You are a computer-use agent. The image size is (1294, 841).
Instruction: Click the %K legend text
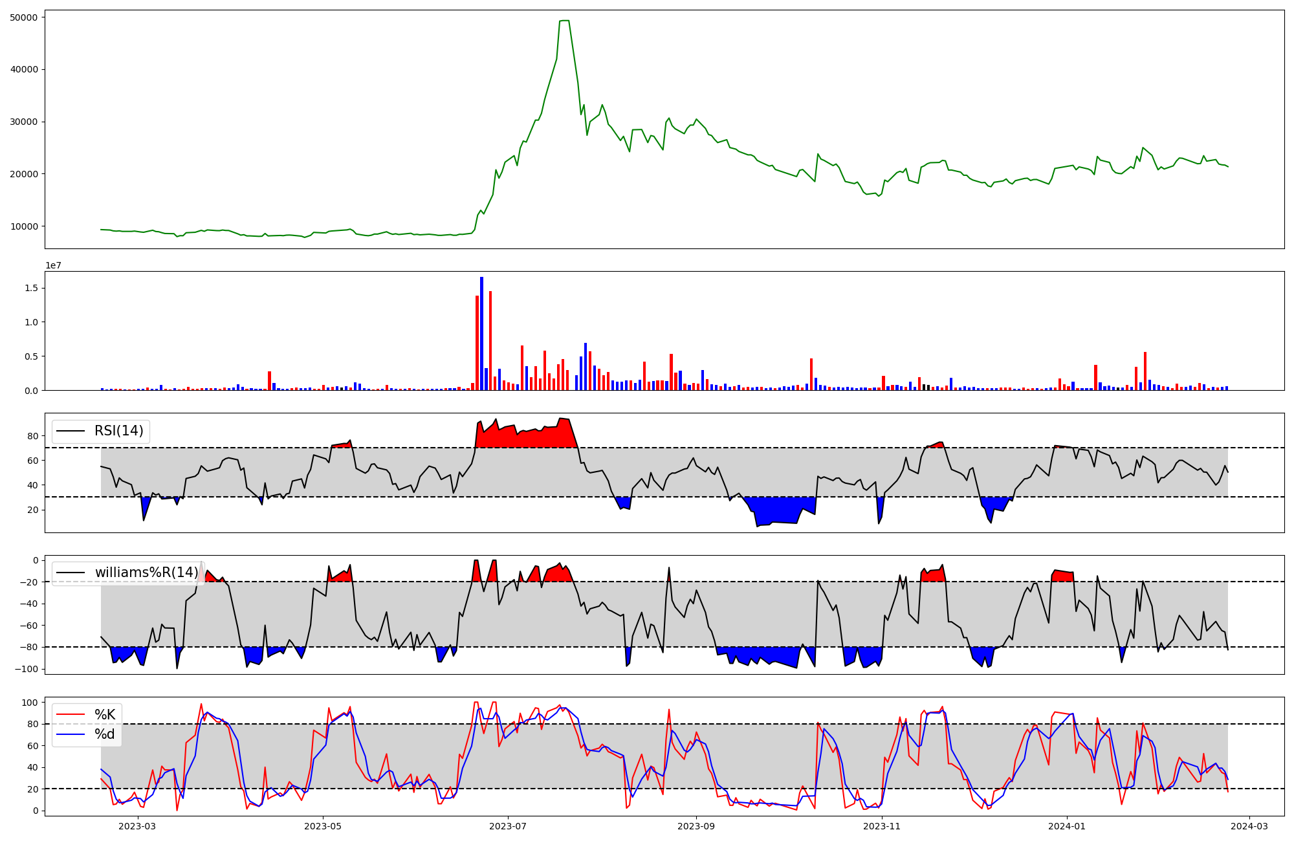tap(105, 715)
